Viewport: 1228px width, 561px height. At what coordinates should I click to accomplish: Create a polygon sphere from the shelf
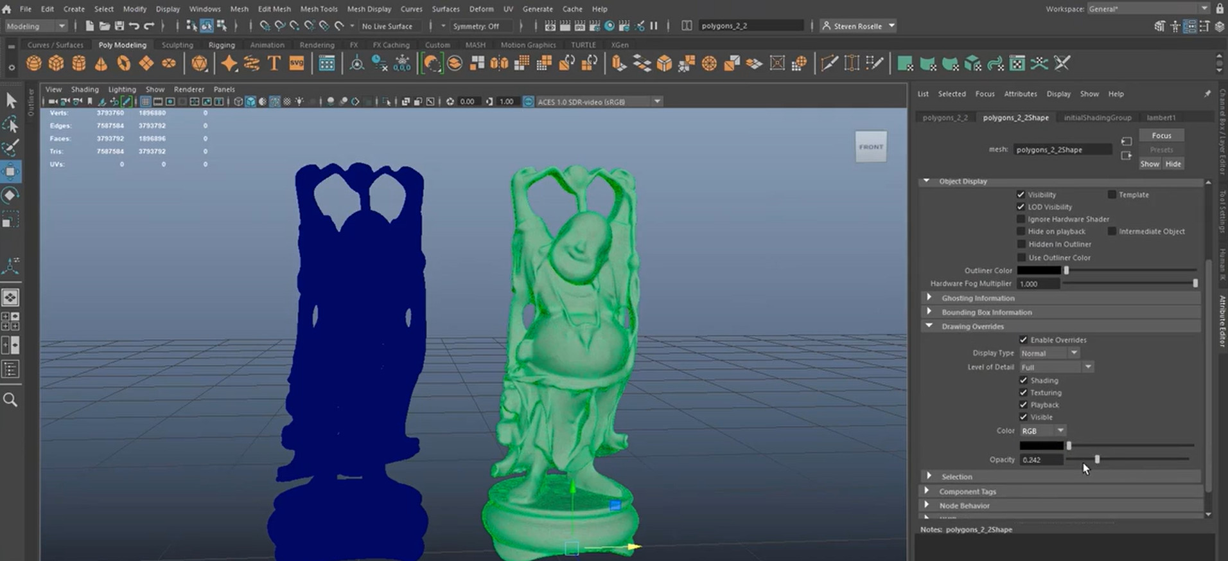click(34, 63)
